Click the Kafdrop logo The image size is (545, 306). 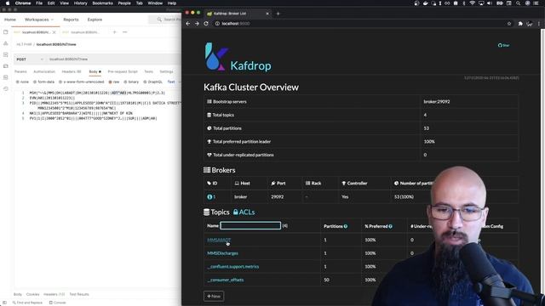tap(238, 57)
